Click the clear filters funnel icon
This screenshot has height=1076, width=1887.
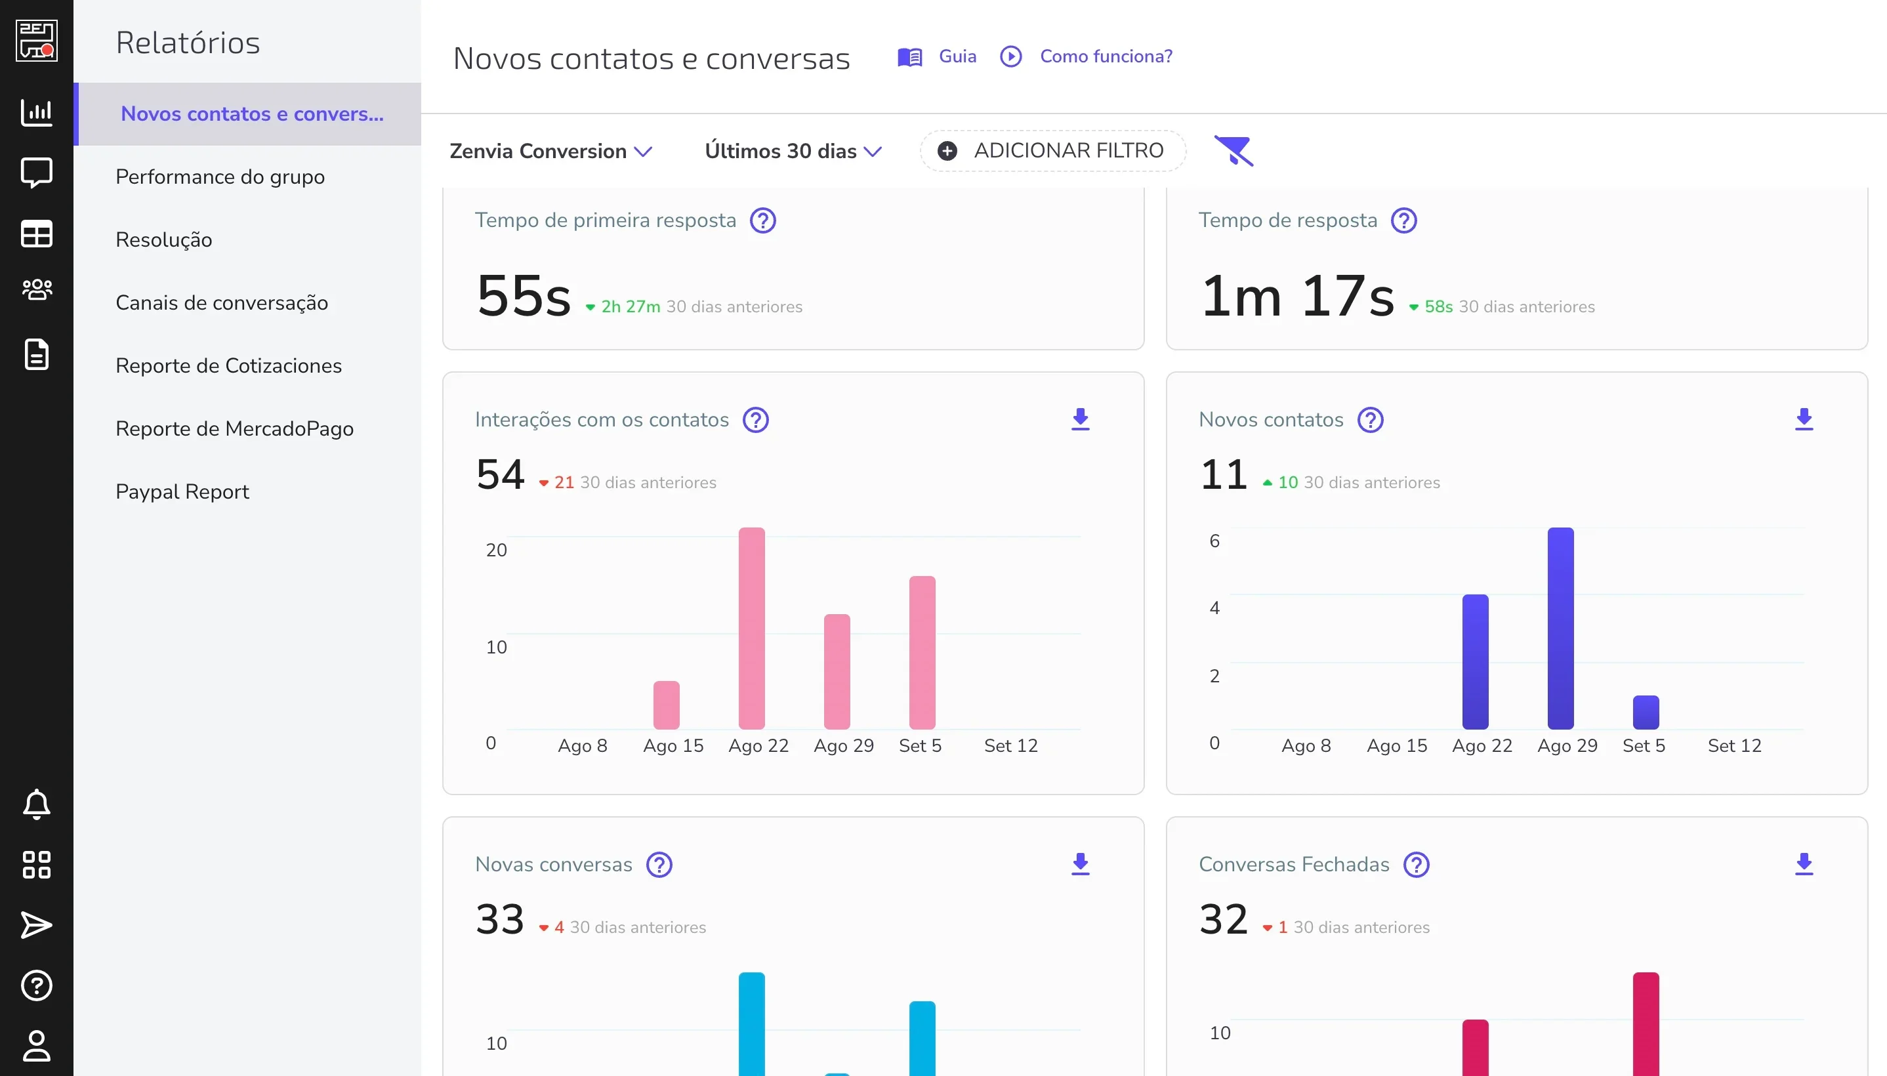[1234, 151]
